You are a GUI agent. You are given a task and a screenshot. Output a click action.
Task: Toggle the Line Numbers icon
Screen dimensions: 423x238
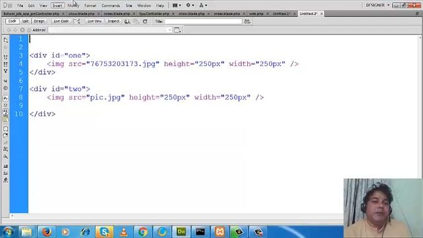point(6,98)
